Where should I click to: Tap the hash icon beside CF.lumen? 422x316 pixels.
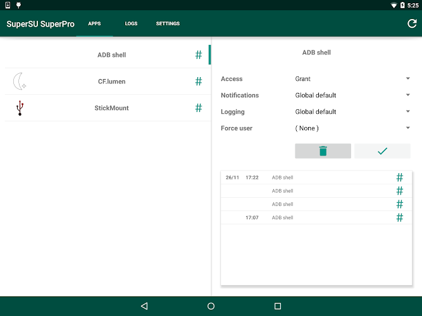pyautogui.click(x=199, y=82)
